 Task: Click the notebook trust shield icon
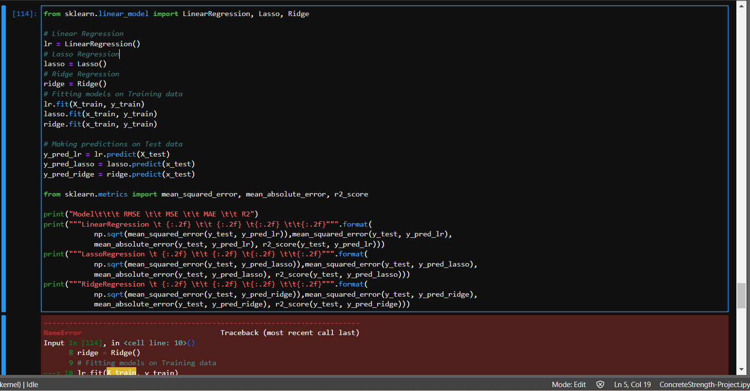[600, 385]
